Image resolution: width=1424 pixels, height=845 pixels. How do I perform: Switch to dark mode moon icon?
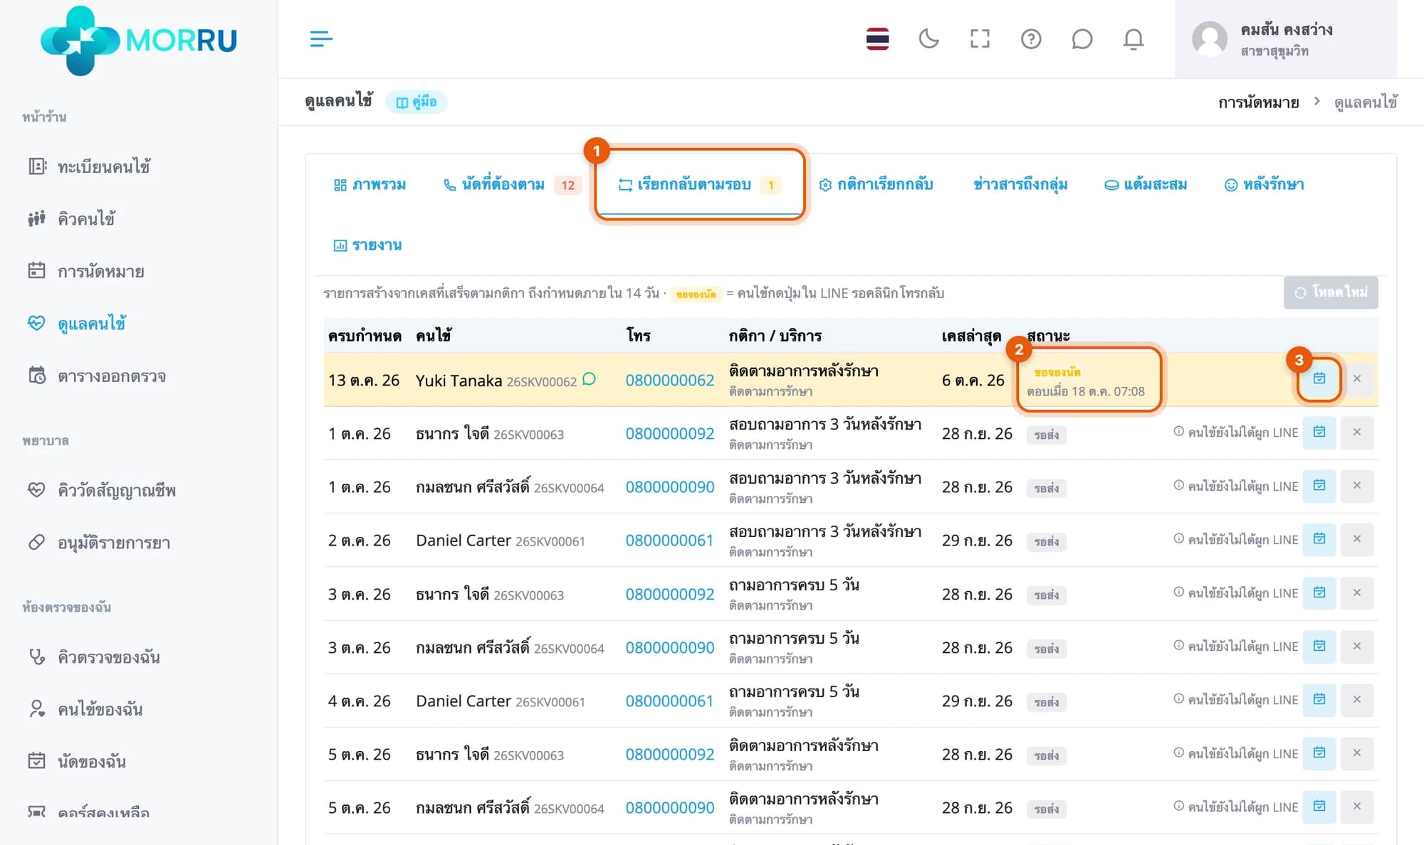tap(928, 38)
